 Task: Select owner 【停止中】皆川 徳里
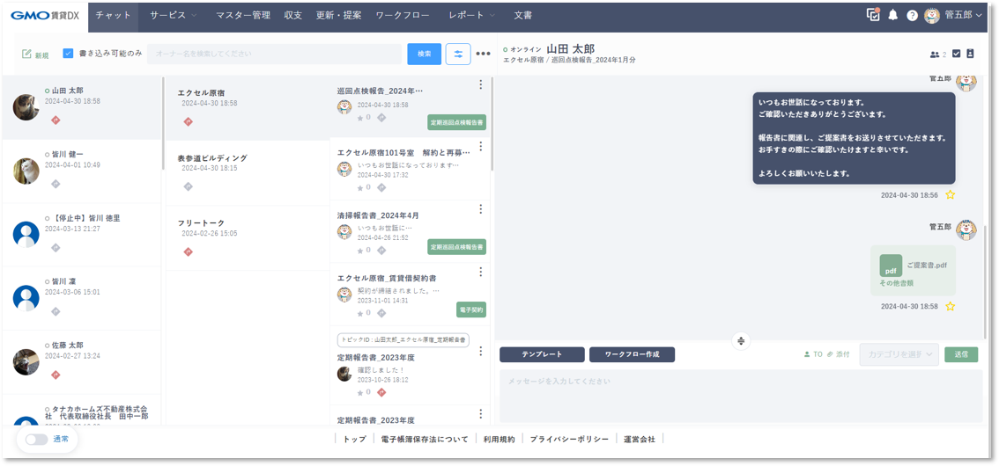(x=82, y=235)
